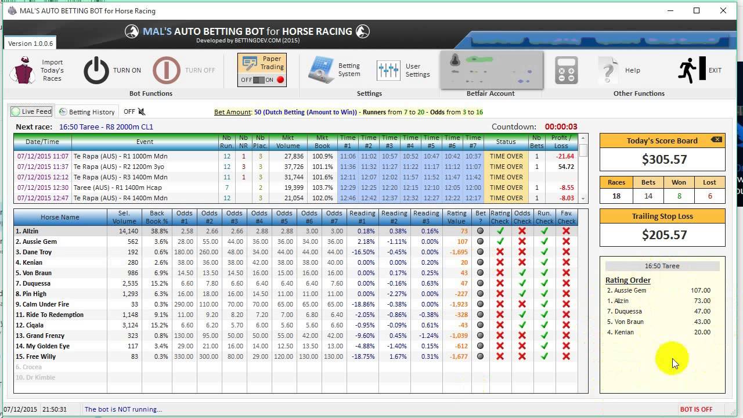
Task: Click the Date/Time column header in race list
Action: (x=42, y=142)
